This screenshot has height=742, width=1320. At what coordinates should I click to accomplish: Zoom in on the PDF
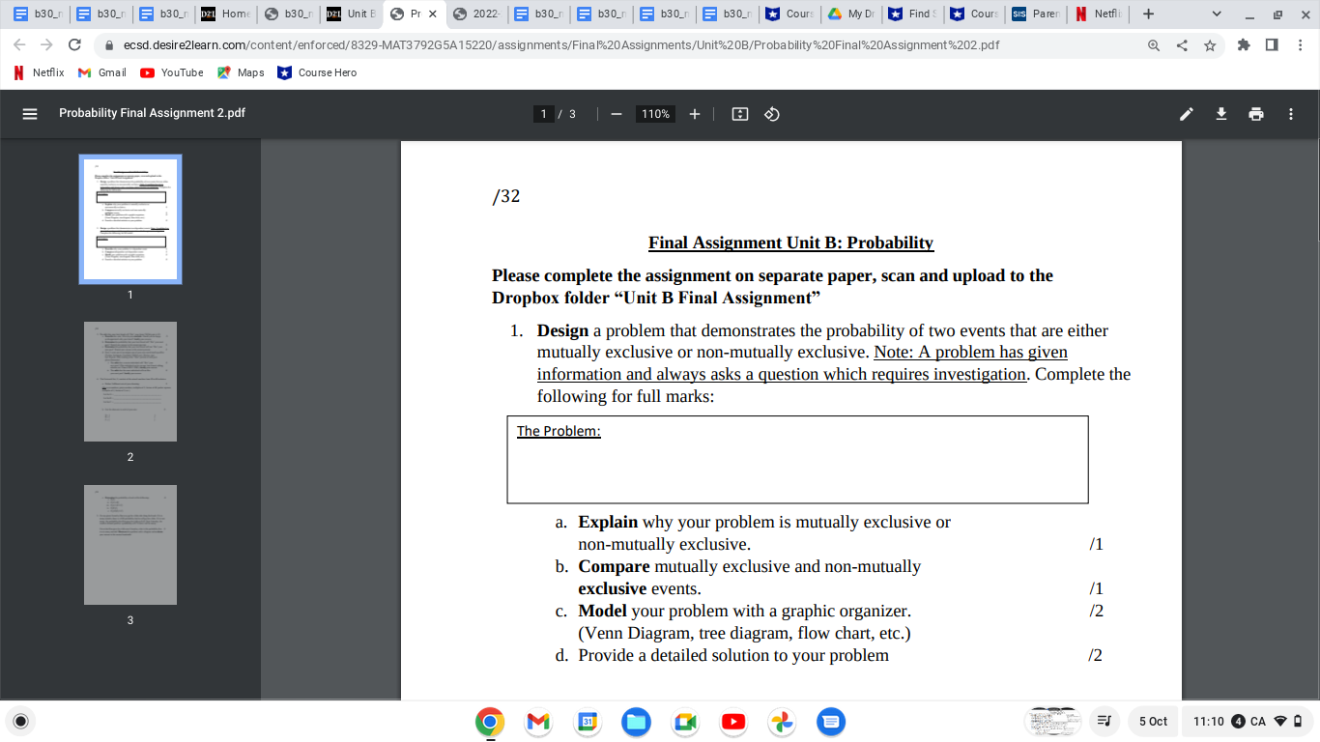(x=695, y=113)
